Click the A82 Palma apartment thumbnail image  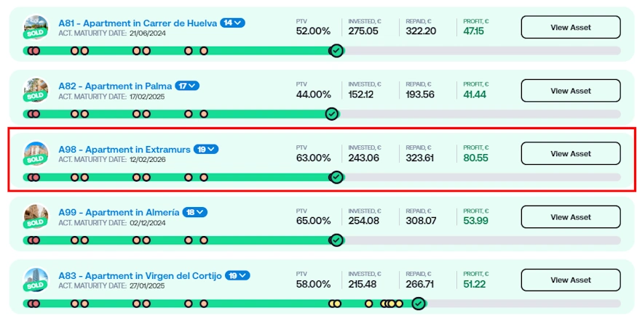click(x=35, y=90)
